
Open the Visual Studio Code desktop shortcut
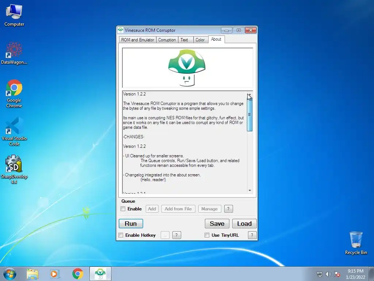click(14, 131)
